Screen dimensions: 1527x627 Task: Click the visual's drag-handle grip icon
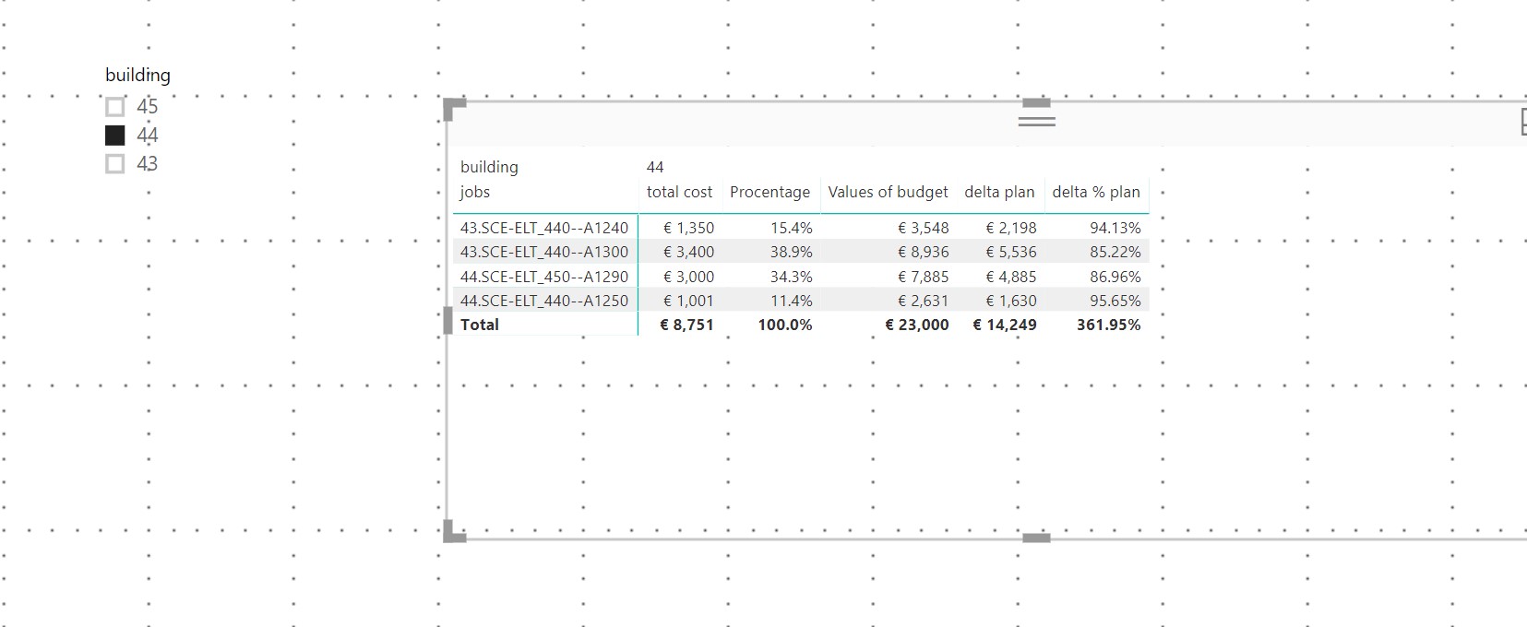pyautogui.click(x=1037, y=121)
